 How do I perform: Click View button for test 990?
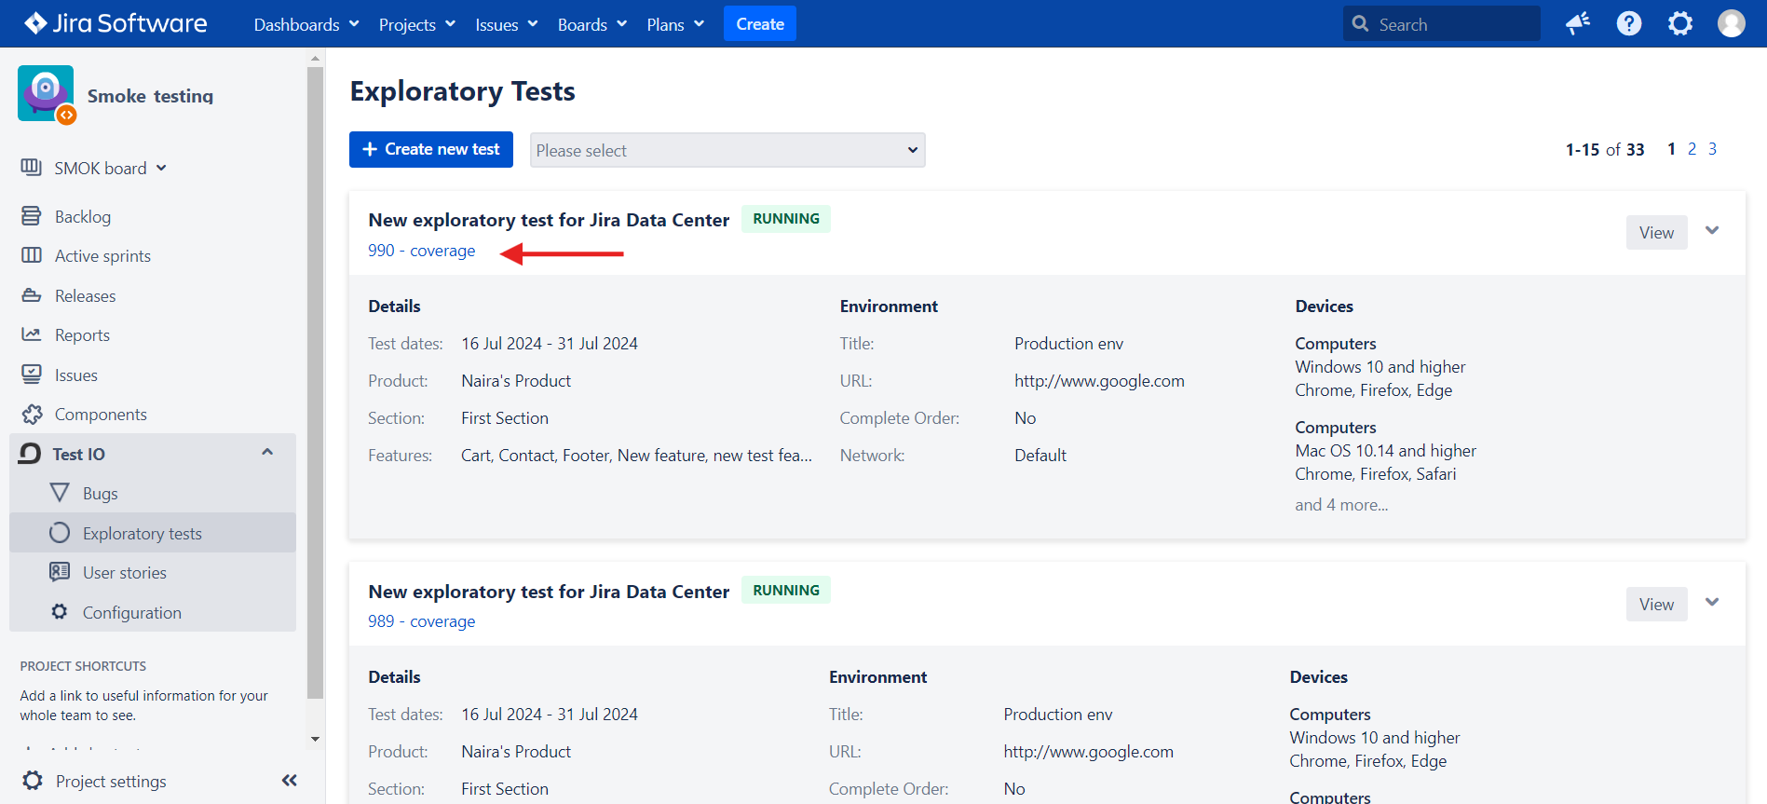(1656, 232)
